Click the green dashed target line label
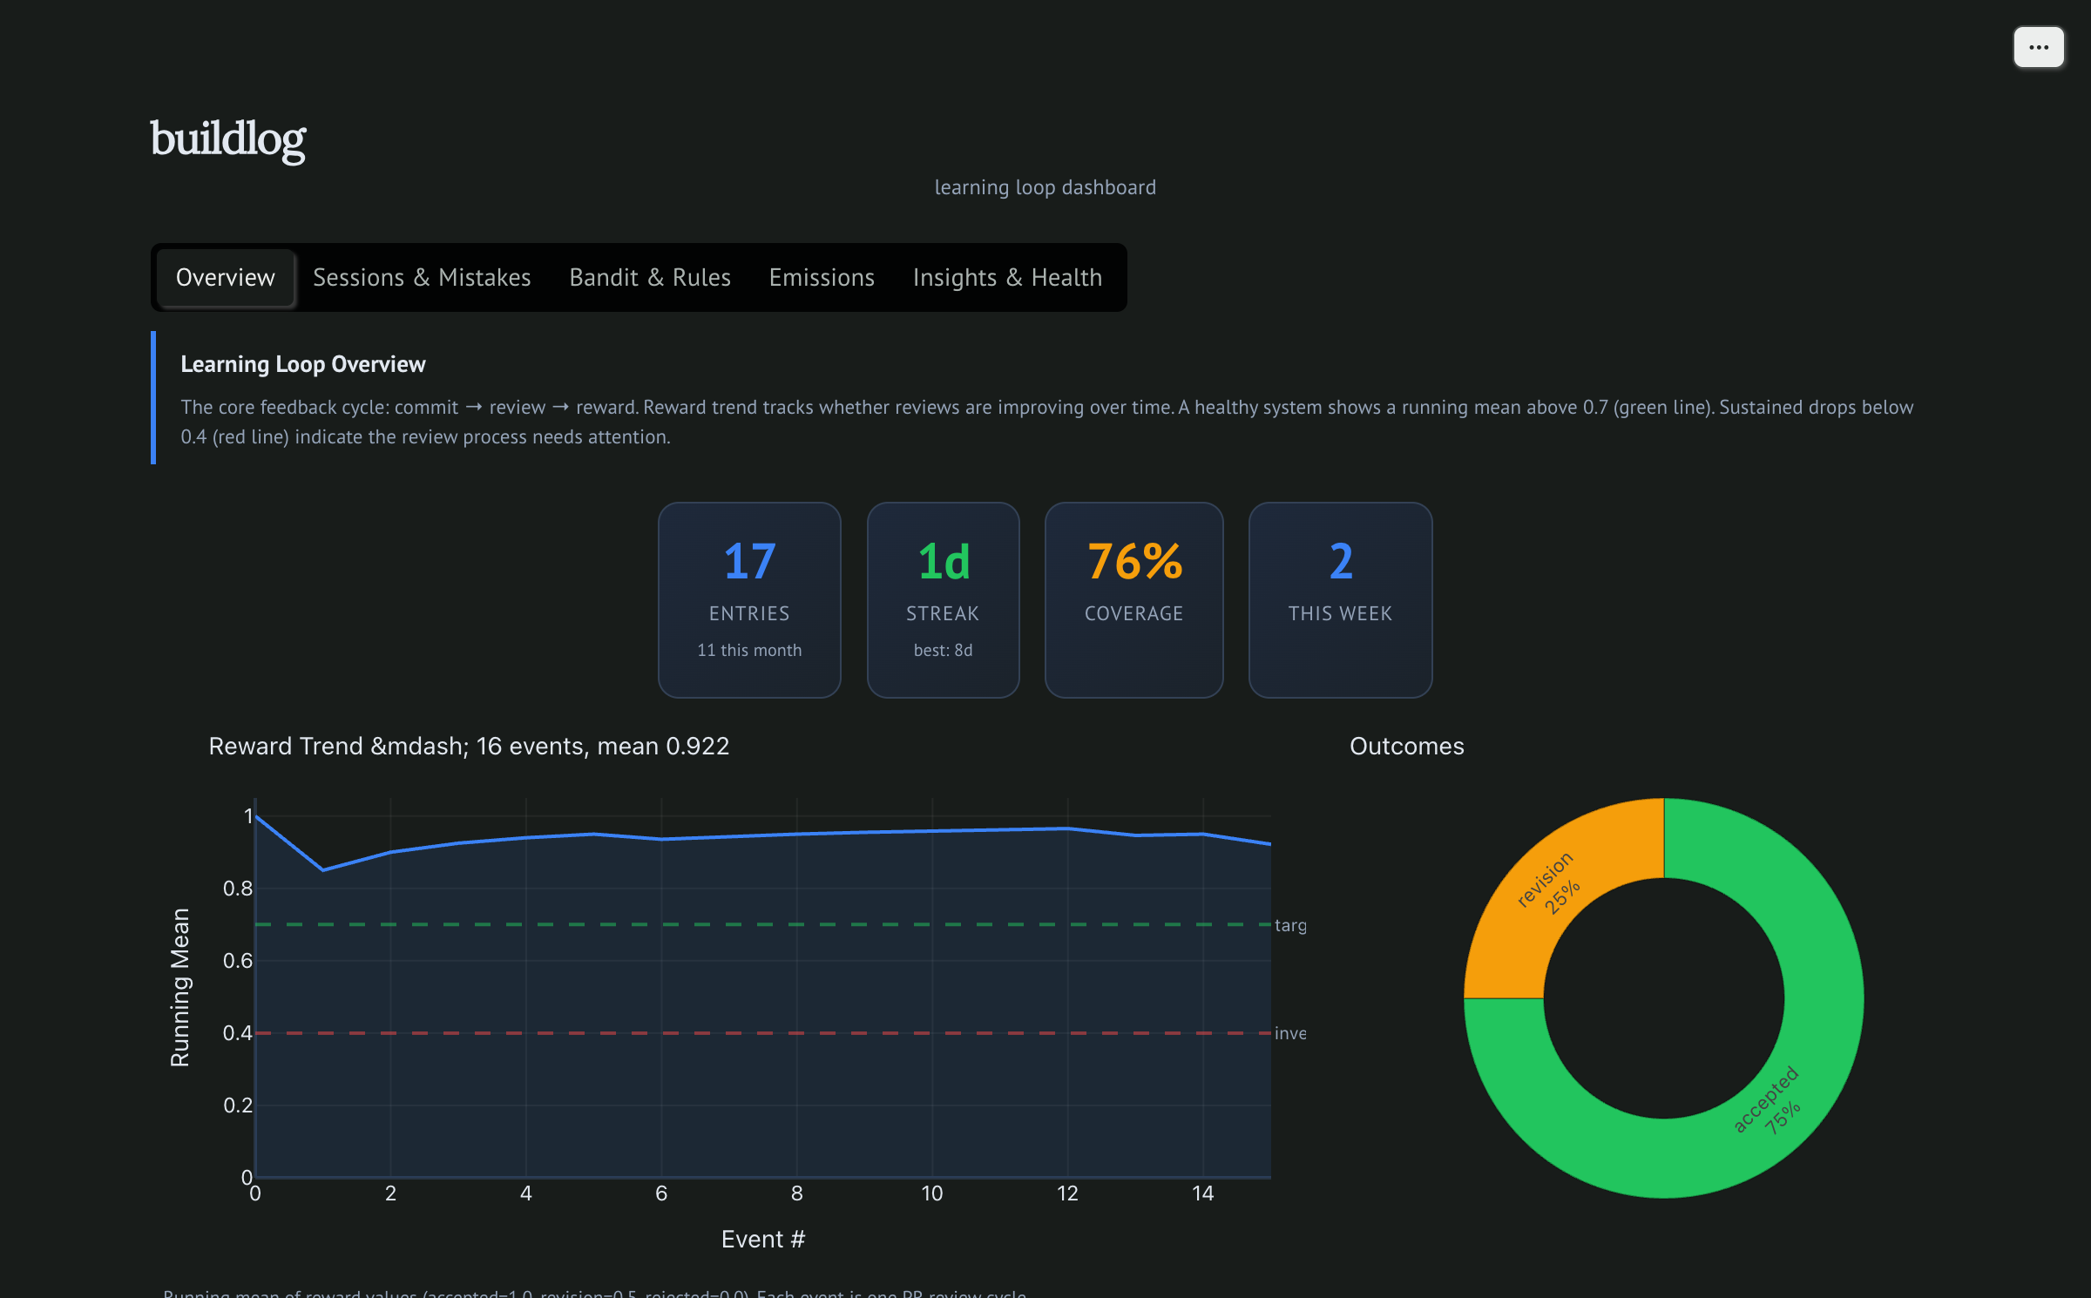This screenshot has height=1298, width=2091. pos(1290,925)
